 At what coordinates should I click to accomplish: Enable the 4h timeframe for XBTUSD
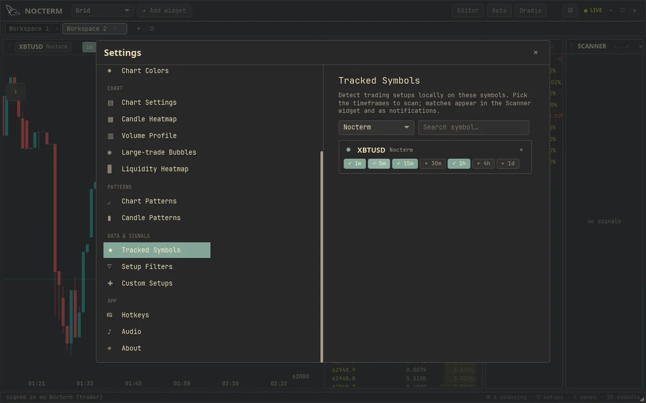[483, 163]
